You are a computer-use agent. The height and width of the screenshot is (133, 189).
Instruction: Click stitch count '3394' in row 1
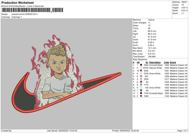coord(146,65)
